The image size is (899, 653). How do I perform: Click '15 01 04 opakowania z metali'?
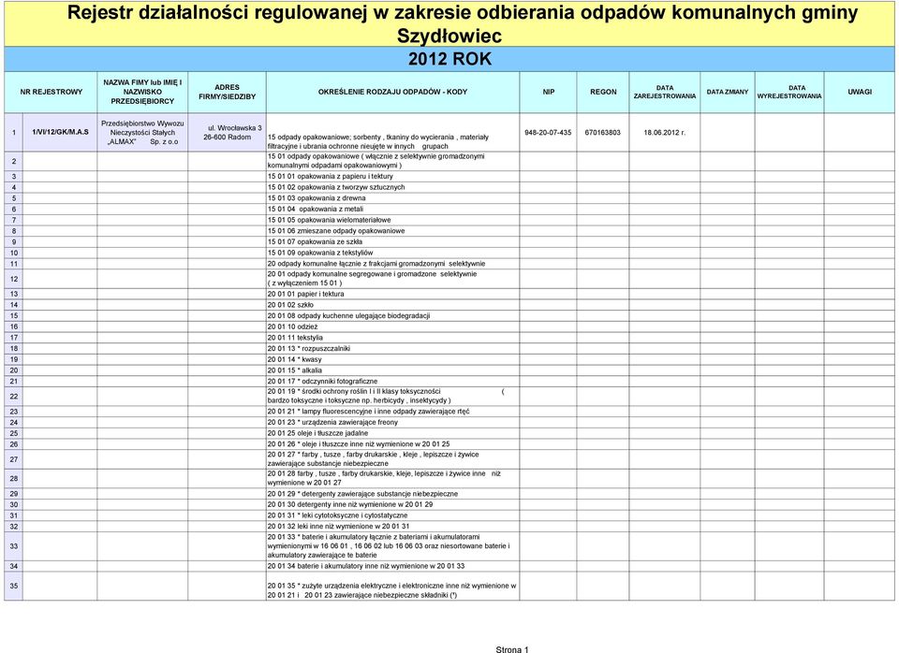pyautogui.click(x=392, y=209)
